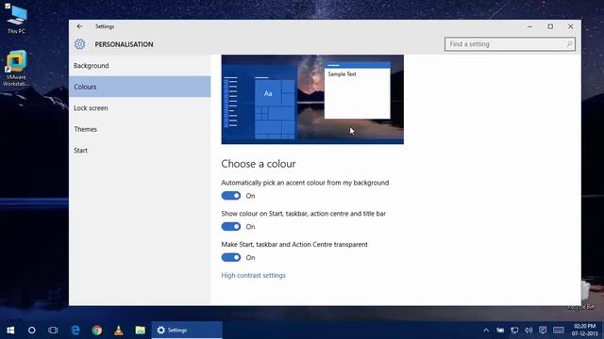The height and width of the screenshot is (339, 604).
Task: Open Cortana search circle on taskbar
Action: [x=32, y=331]
